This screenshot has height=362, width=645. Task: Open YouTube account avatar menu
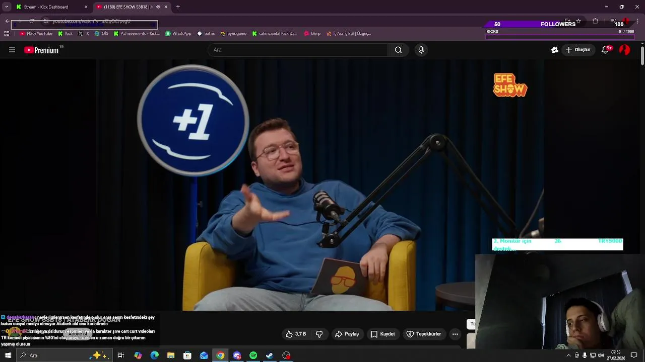coord(624,50)
